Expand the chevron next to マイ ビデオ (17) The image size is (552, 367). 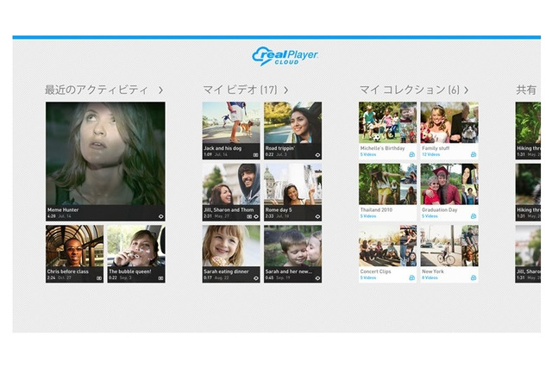(x=285, y=90)
